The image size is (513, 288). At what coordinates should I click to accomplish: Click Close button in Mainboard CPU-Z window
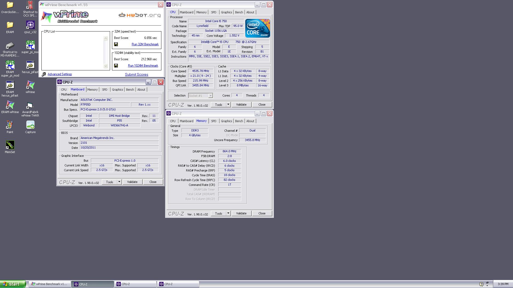point(153,182)
